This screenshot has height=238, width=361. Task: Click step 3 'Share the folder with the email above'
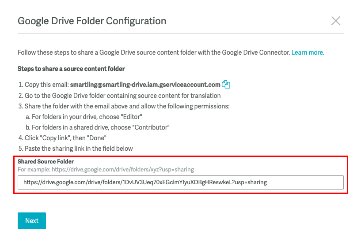[124, 106]
